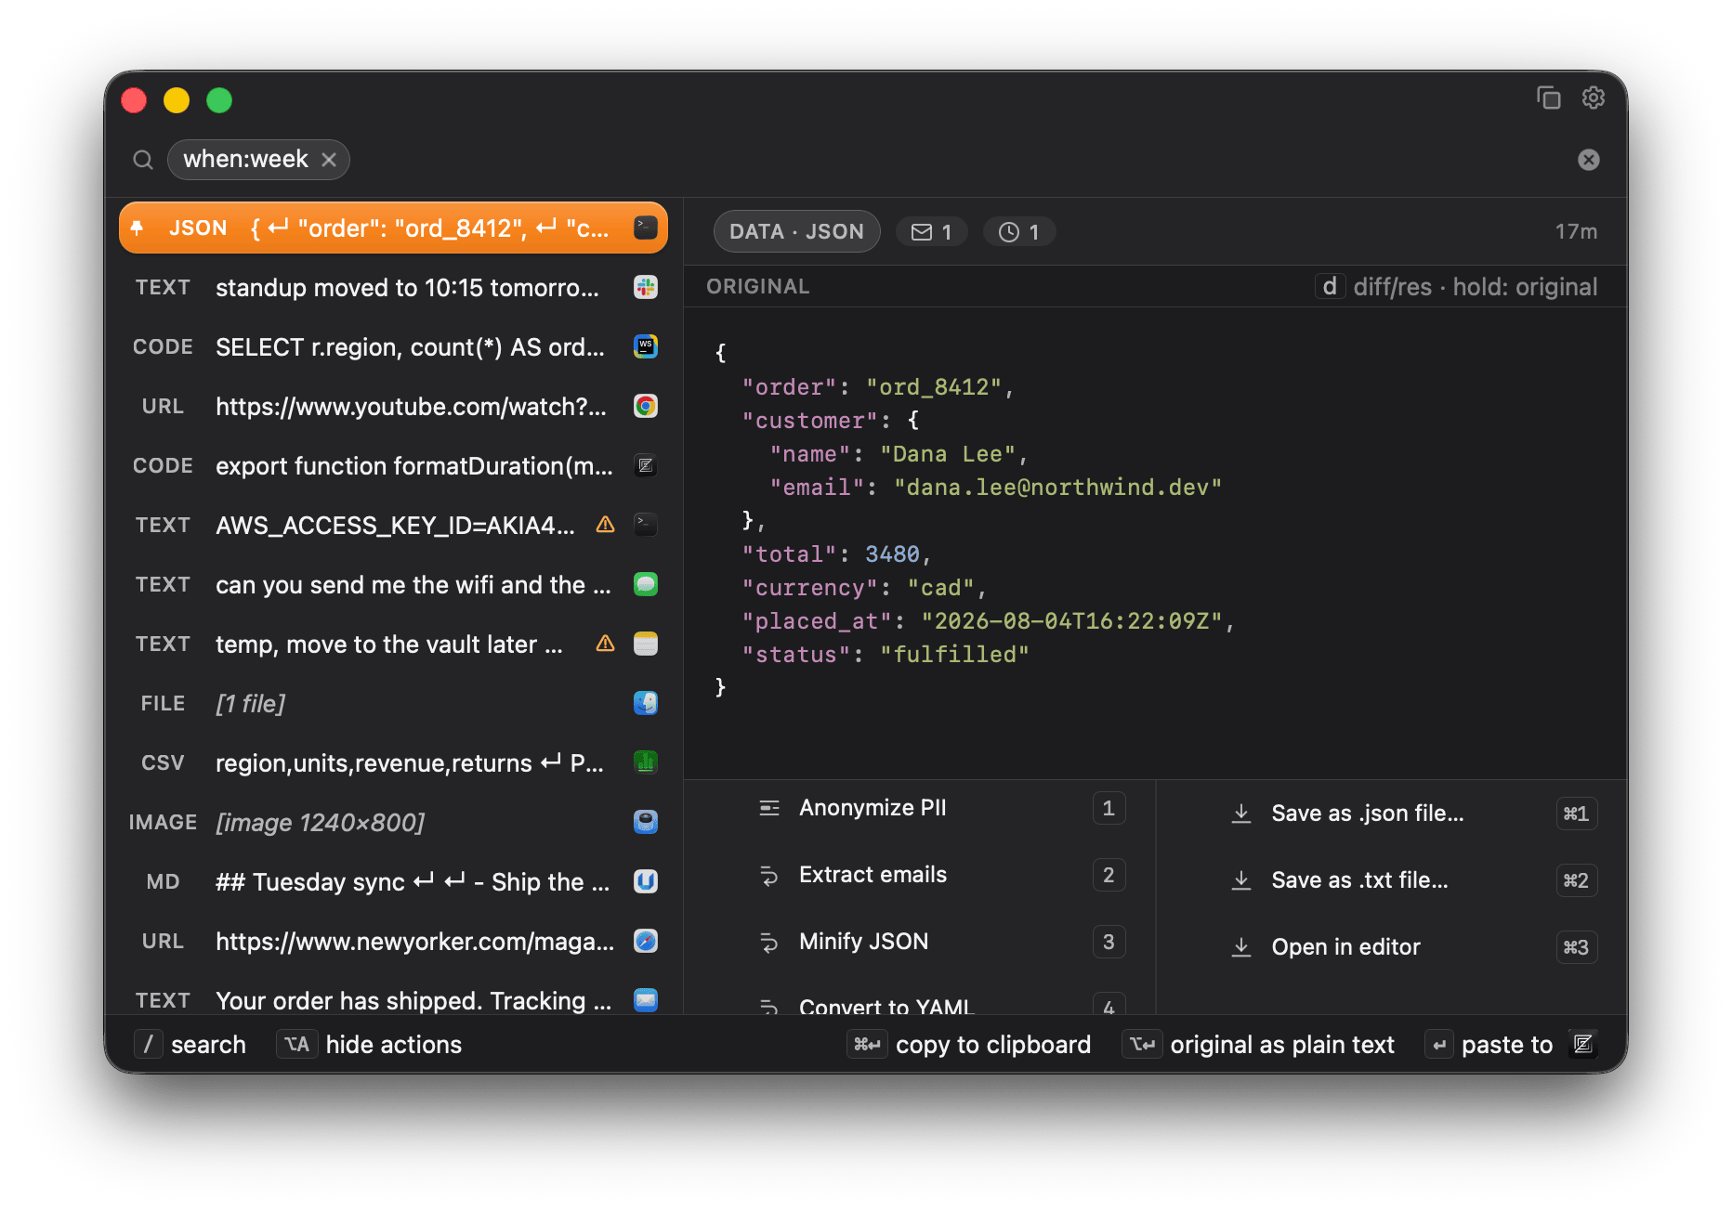The height and width of the screenshot is (1211, 1732).
Task: Click the Numbers icon on CSV row
Action: (646, 762)
